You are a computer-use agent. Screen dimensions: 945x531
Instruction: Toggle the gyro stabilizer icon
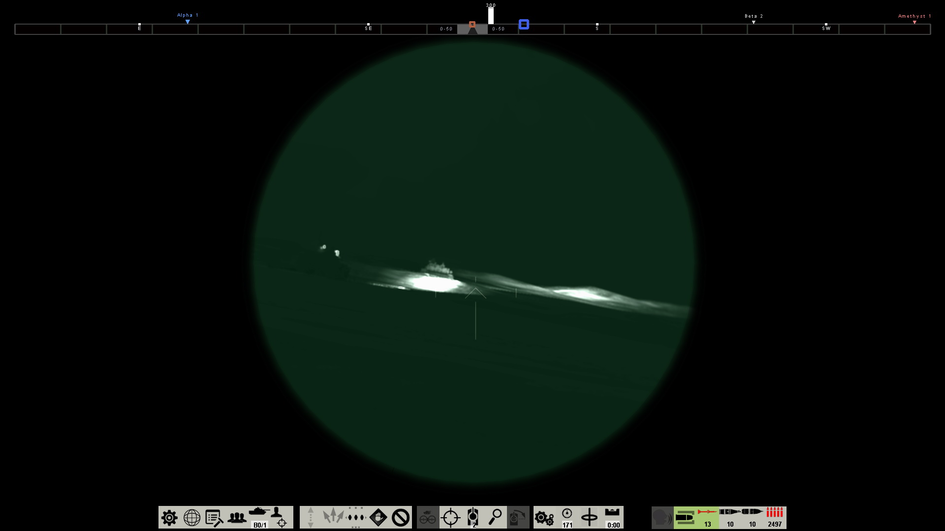click(589, 517)
